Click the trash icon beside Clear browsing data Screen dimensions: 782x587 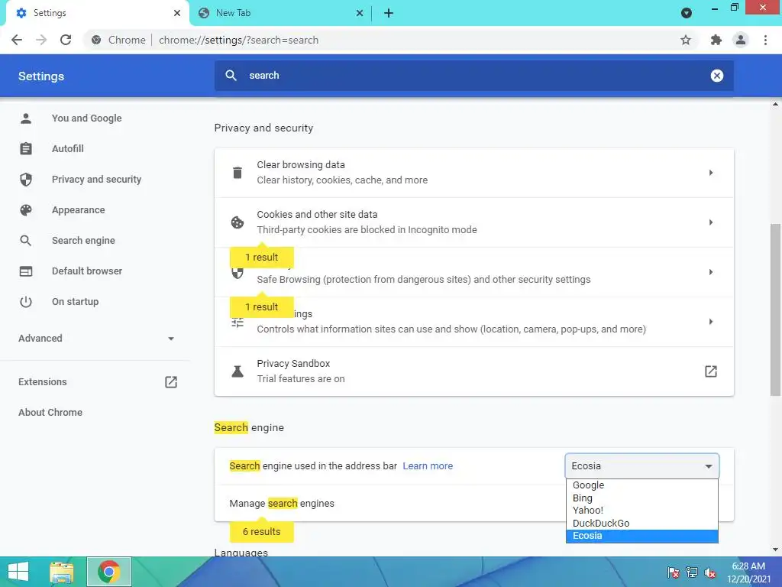(238, 173)
